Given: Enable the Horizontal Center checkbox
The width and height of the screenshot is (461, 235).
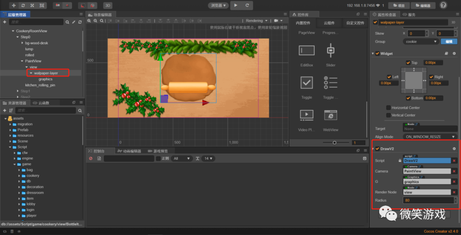Looking at the screenshot, I should 388,108.
